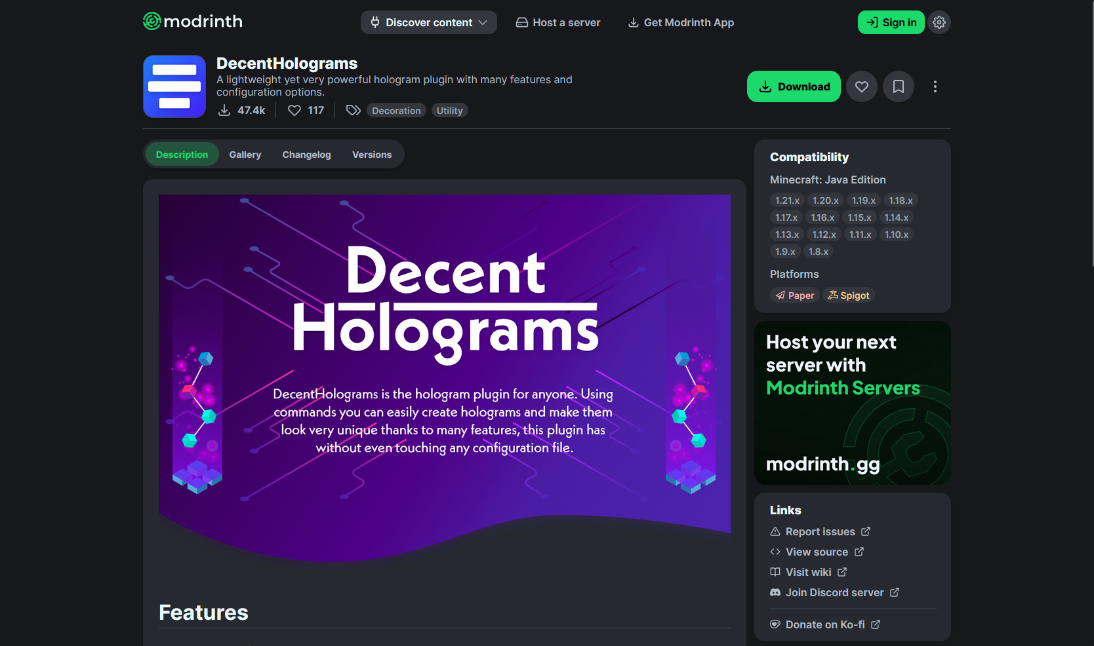Select the 1.19.x version tag

[x=863, y=200]
